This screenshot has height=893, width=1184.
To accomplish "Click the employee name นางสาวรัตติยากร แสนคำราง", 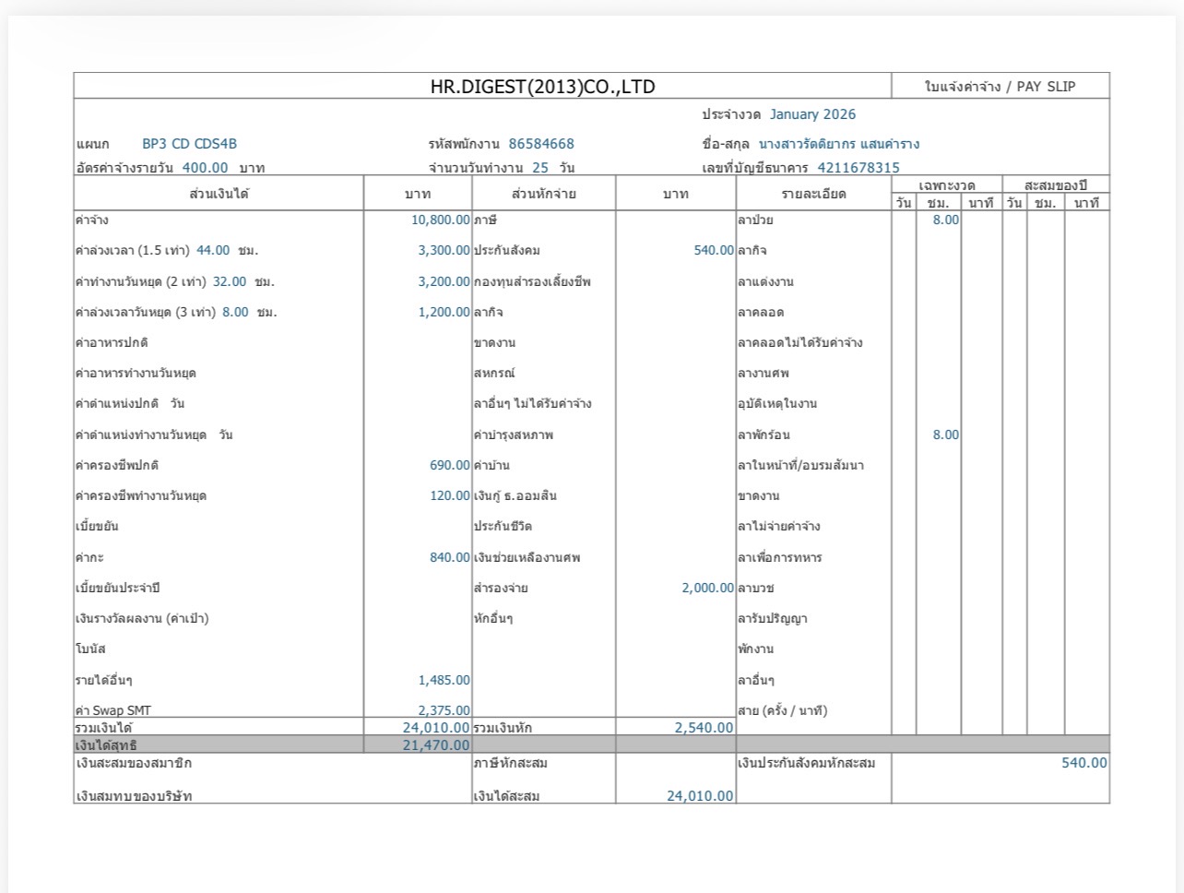I will [x=838, y=144].
